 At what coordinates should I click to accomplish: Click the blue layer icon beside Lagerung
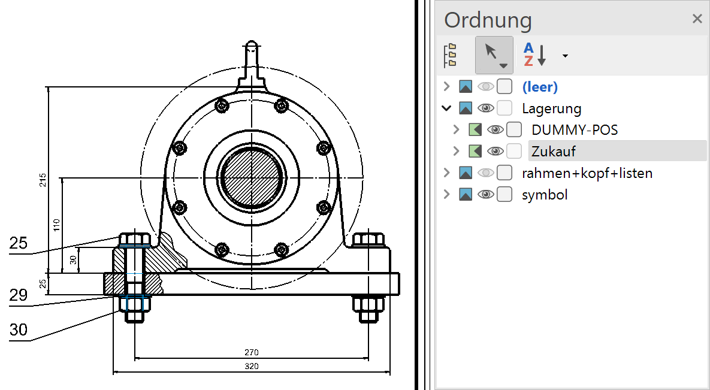(466, 108)
